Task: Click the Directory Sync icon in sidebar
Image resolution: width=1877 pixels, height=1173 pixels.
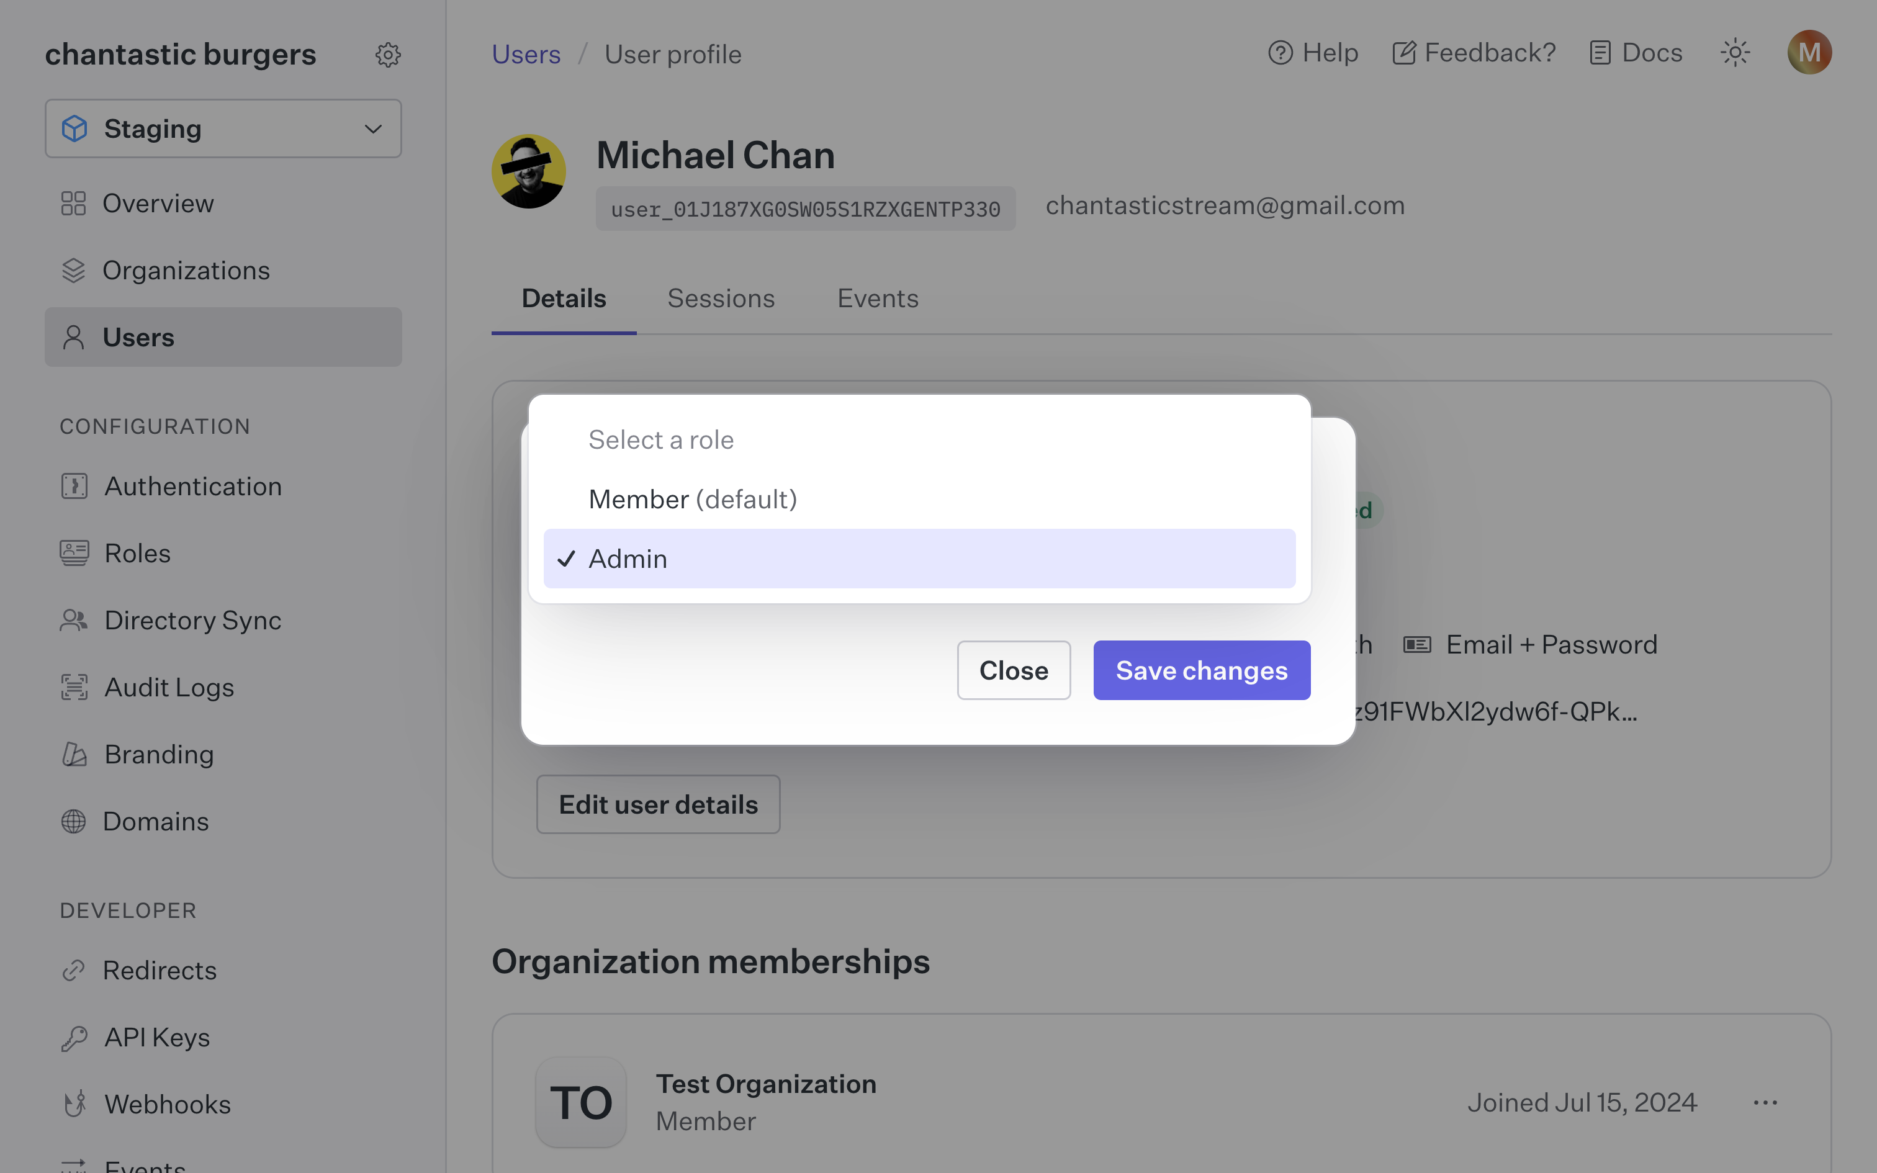Action: pyautogui.click(x=73, y=619)
